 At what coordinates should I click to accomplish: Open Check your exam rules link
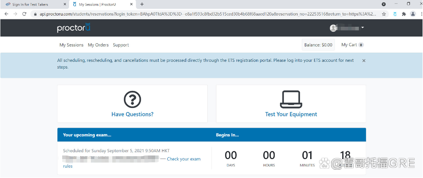pos(184,159)
